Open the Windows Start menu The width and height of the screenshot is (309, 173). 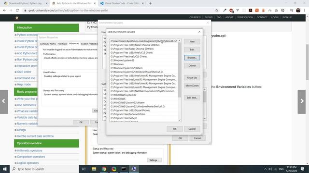pos(5,169)
